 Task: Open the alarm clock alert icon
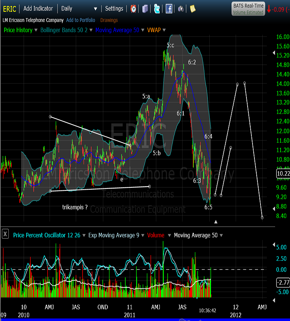tap(133, 9)
